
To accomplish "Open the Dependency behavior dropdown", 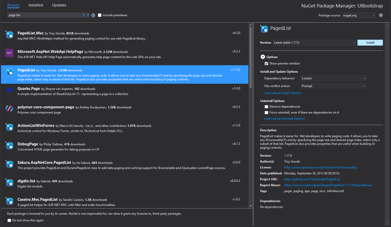I will click(334, 78).
